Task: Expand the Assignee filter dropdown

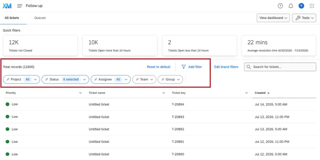Action: (126, 79)
